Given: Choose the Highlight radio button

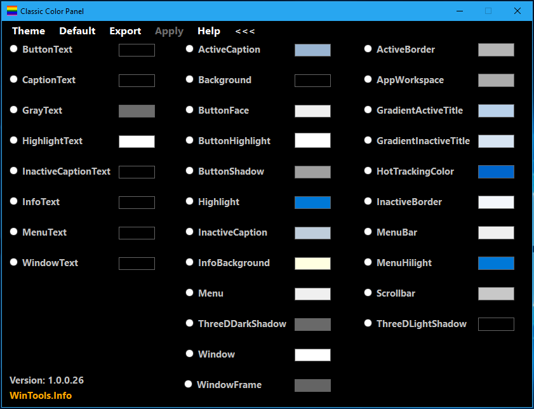Looking at the screenshot, I should [x=190, y=201].
